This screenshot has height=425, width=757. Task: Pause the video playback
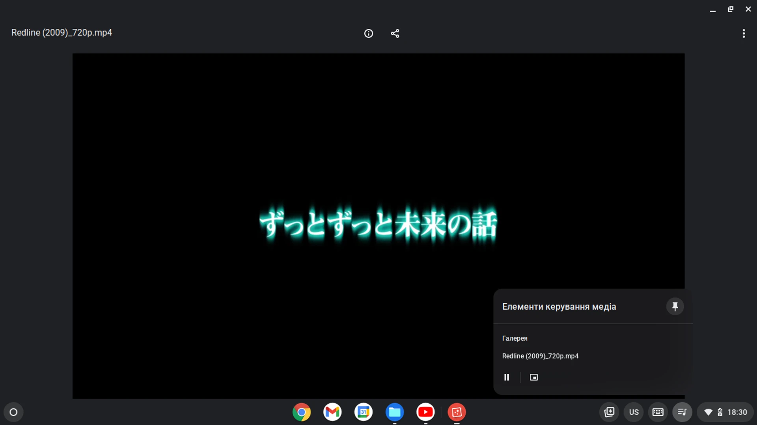(x=507, y=377)
